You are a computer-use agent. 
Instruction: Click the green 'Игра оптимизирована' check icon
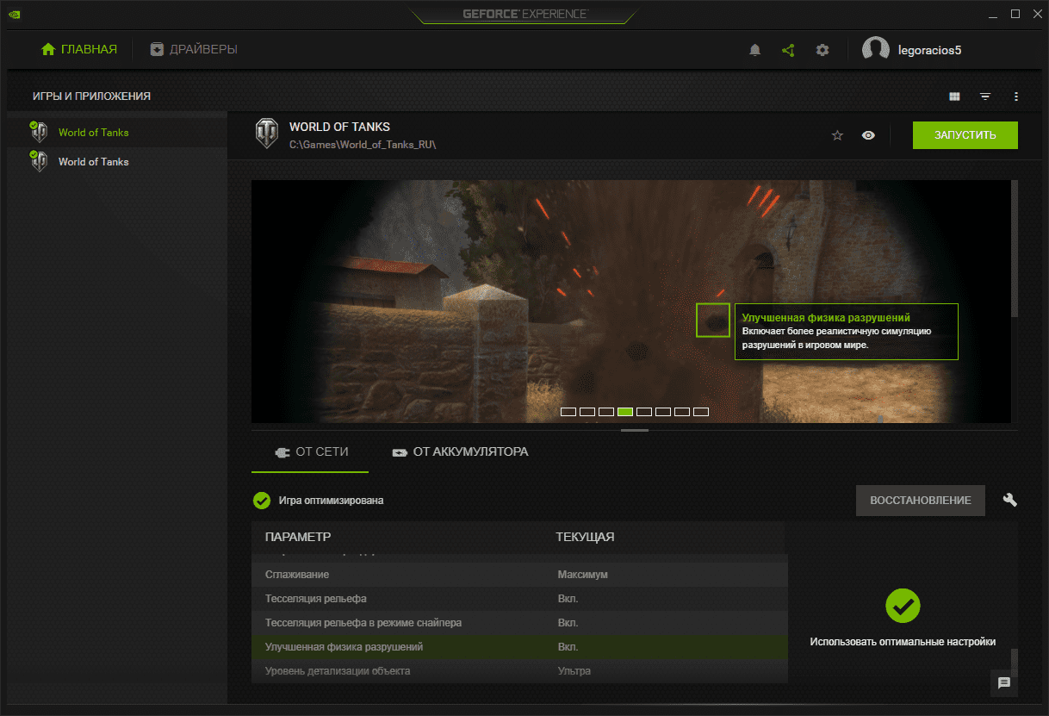(x=262, y=501)
